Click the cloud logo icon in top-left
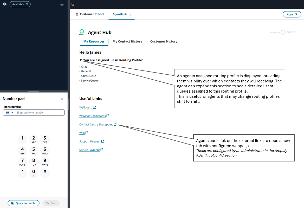The height and width of the screenshot is (208, 304). click(4, 4)
